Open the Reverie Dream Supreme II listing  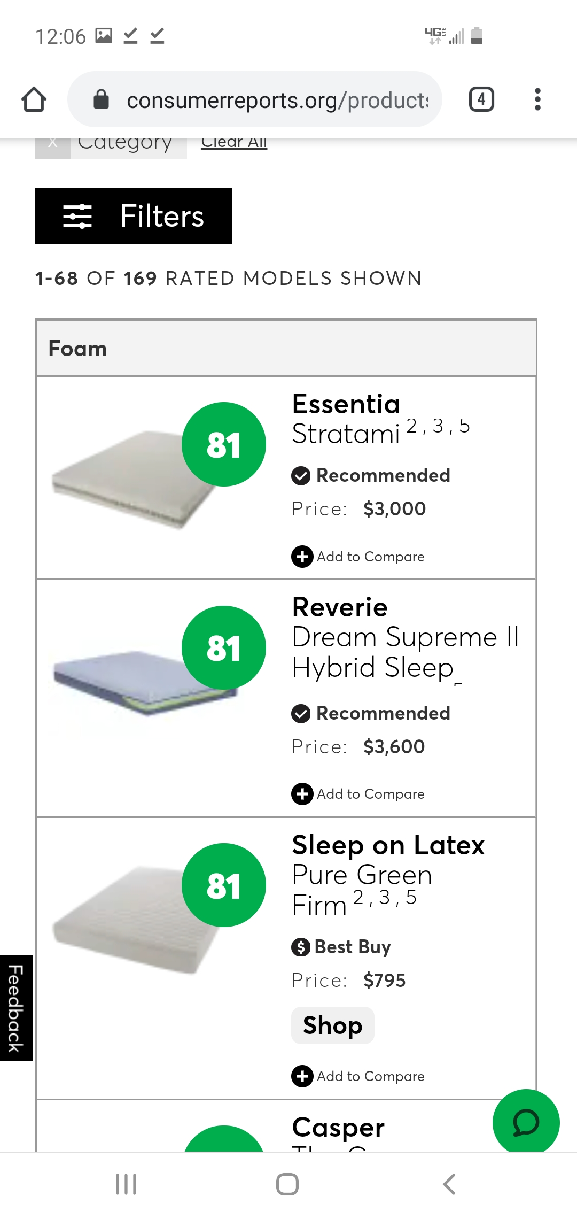click(x=405, y=638)
